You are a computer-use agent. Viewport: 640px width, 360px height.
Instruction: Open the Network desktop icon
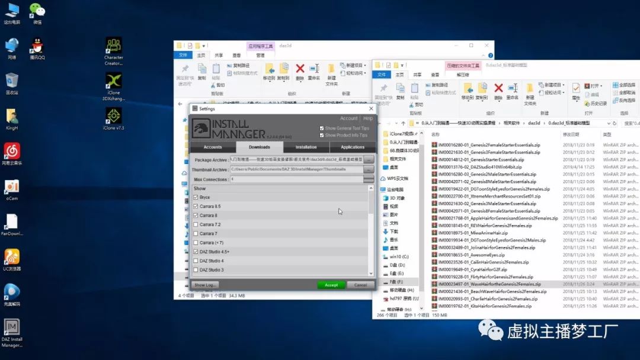[x=12, y=49]
